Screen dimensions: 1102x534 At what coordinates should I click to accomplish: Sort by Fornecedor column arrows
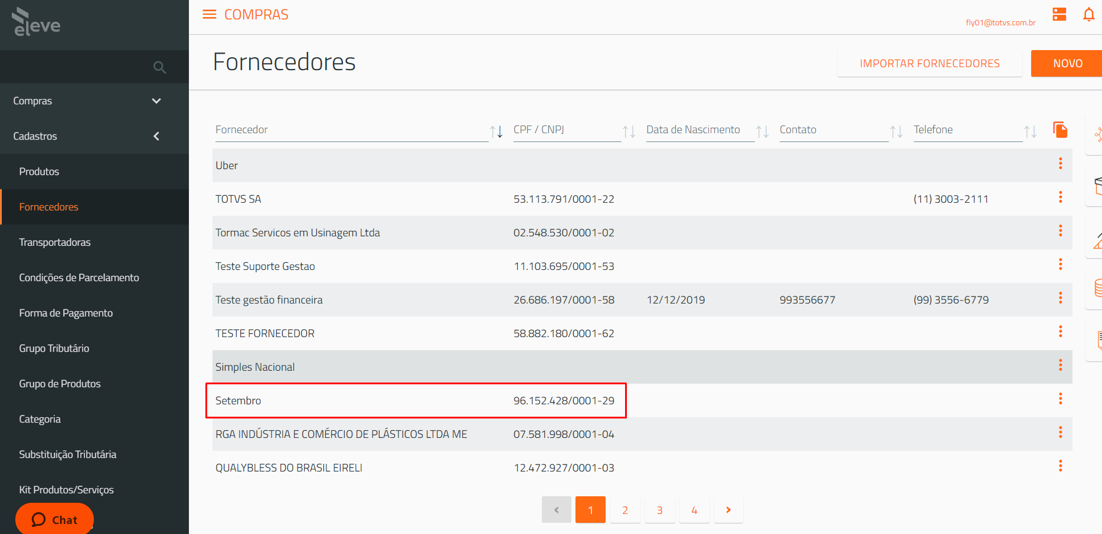496,131
